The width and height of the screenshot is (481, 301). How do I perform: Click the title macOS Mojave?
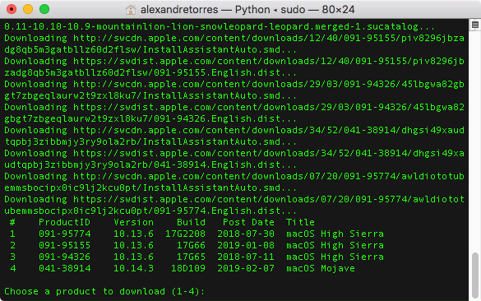tap(321, 268)
